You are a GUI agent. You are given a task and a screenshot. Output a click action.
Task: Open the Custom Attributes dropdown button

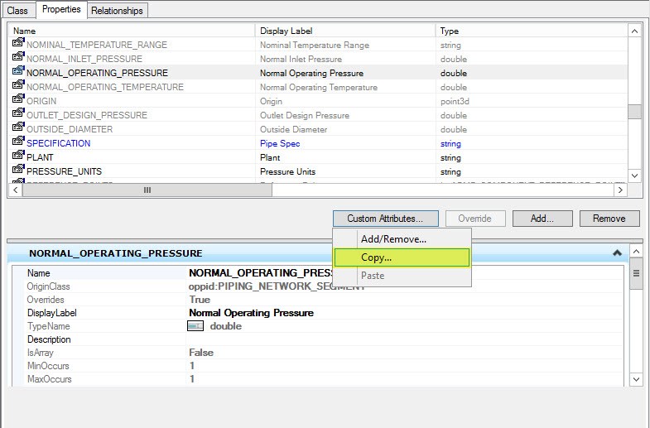click(385, 219)
